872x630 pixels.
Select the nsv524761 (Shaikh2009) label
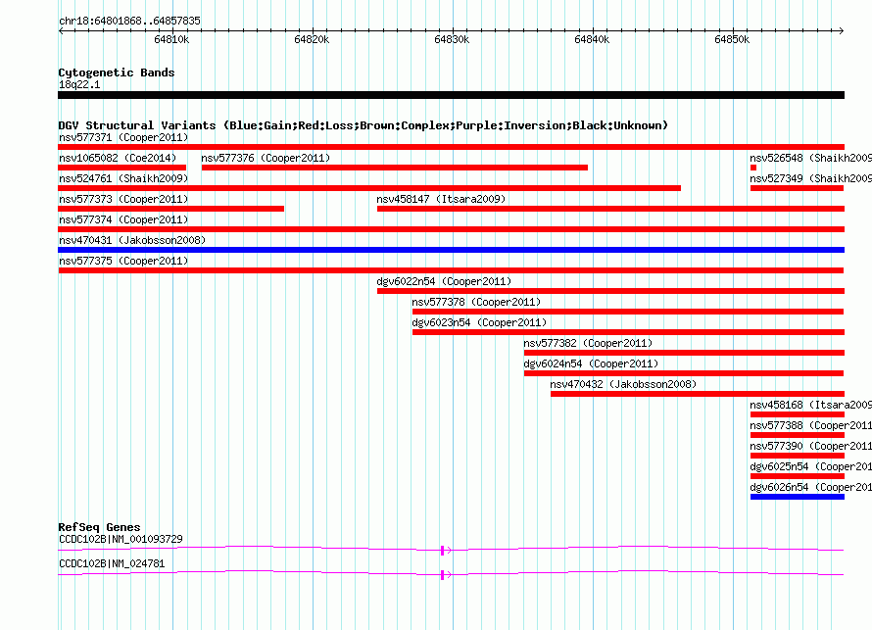[123, 178]
